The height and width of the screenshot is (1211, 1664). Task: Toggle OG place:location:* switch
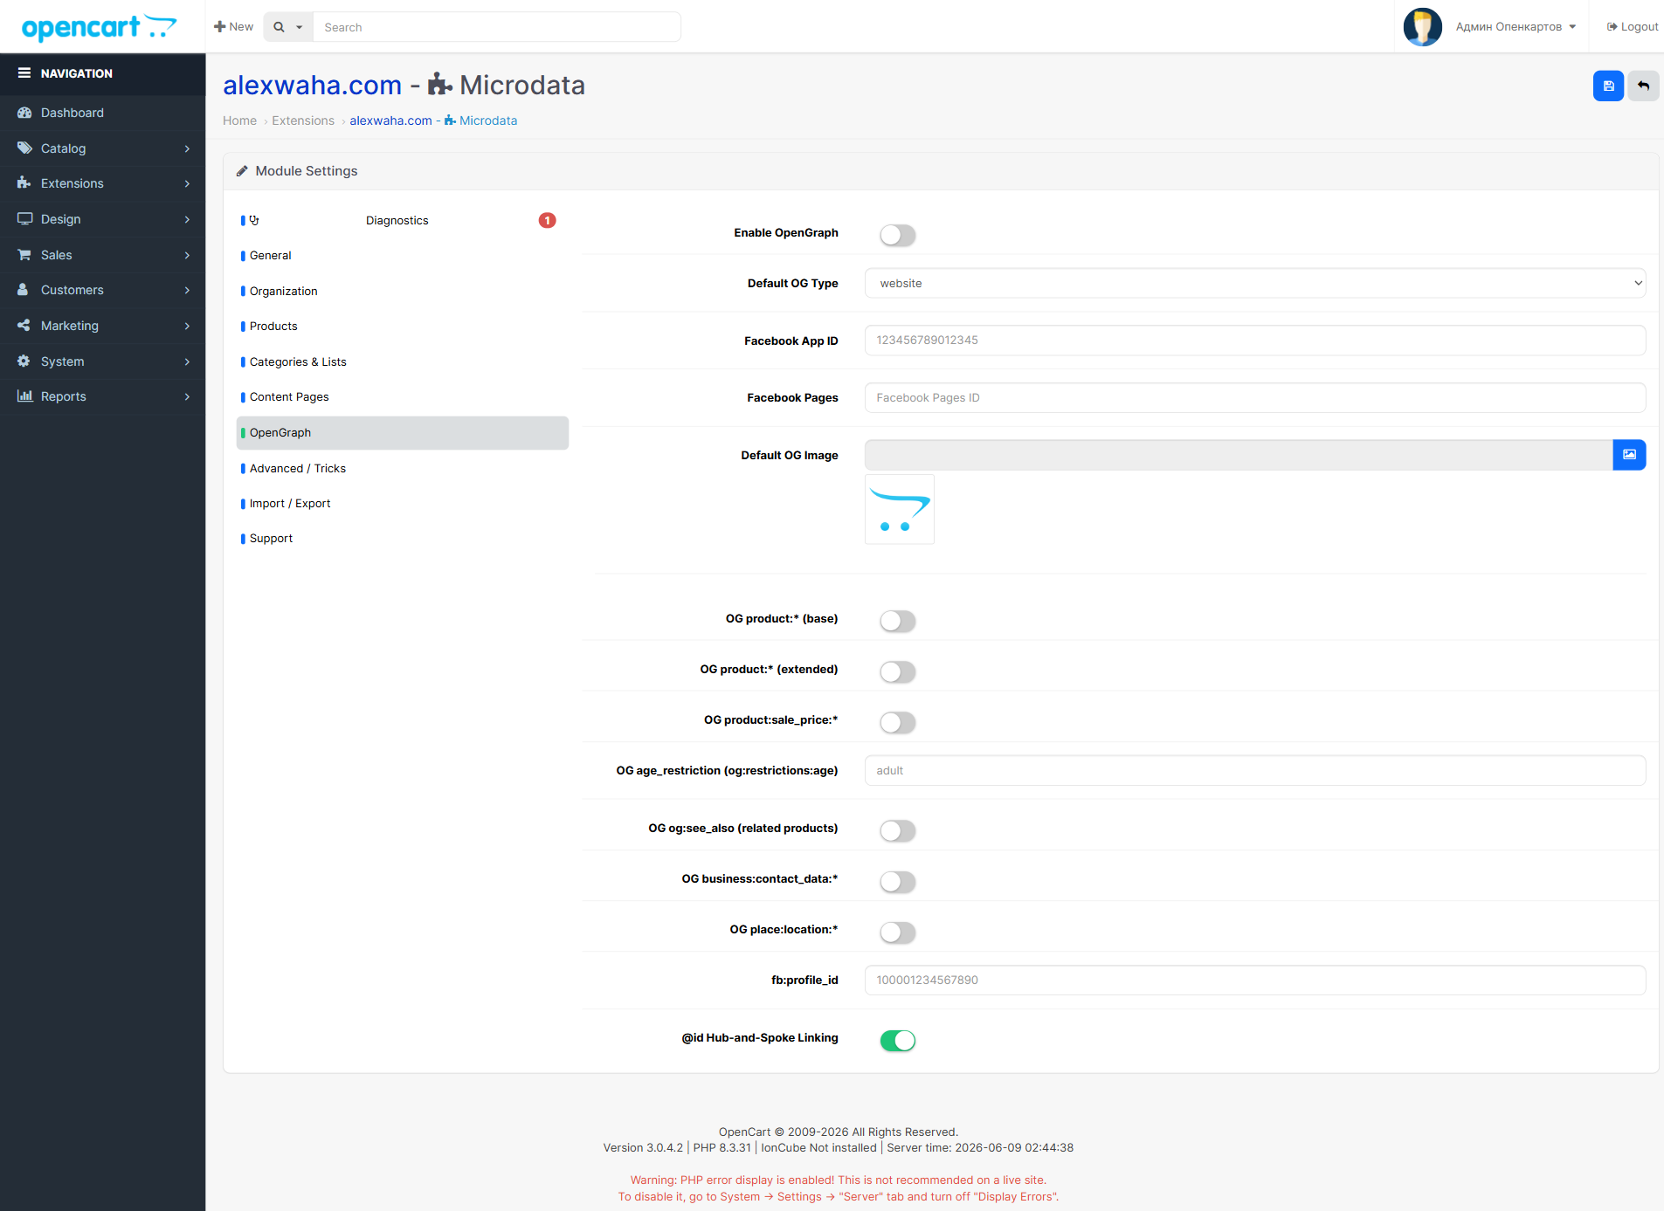coord(898,932)
